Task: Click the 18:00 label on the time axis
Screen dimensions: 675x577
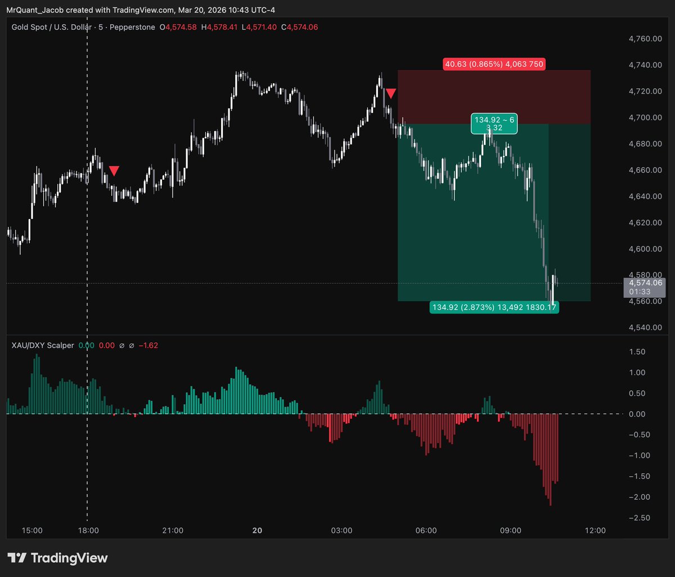Action: (x=88, y=530)
